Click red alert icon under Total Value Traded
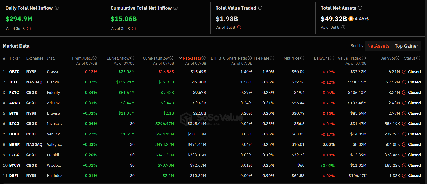 (x=239, y=27)
